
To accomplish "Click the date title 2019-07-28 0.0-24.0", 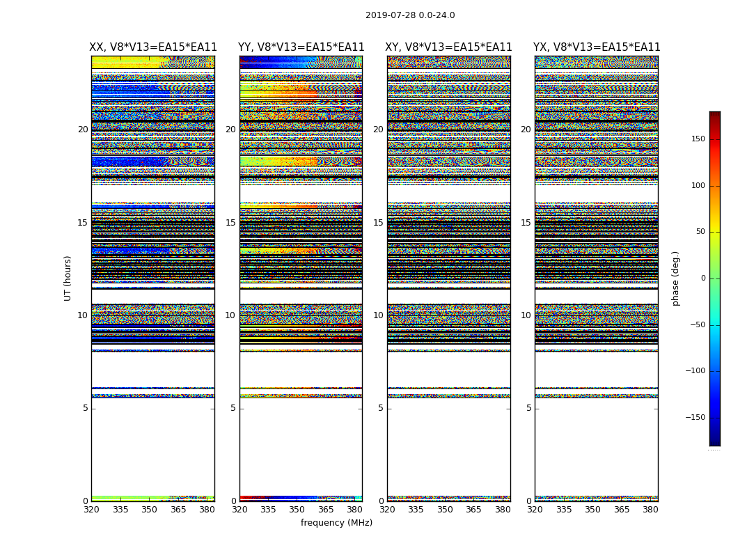I will [x=410, y=15].
